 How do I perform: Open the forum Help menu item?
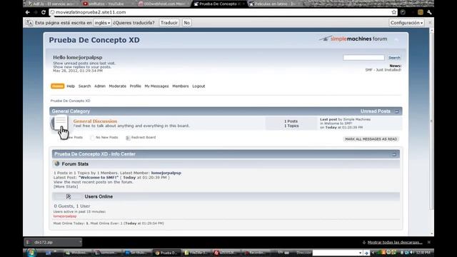[x=71, y=86]
